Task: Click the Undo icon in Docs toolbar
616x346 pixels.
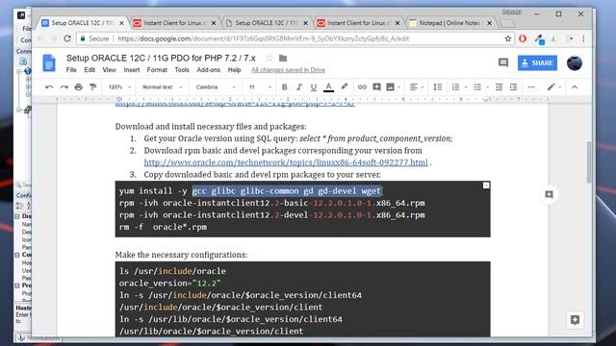Action: [x=49, y=87]
